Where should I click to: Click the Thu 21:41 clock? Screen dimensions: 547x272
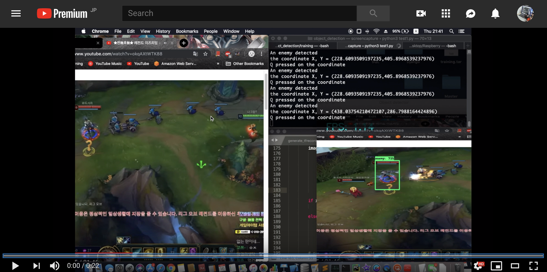[x=433, y=31]
